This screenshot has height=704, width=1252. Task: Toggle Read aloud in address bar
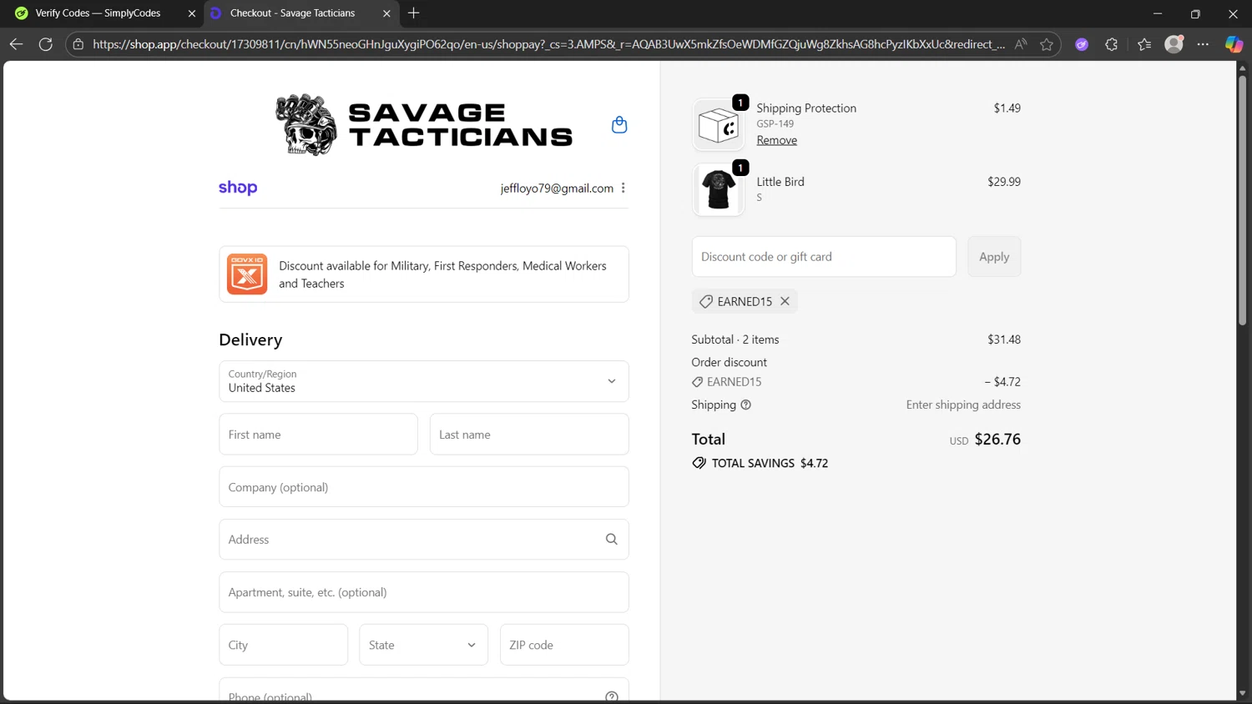point(1020,44)
